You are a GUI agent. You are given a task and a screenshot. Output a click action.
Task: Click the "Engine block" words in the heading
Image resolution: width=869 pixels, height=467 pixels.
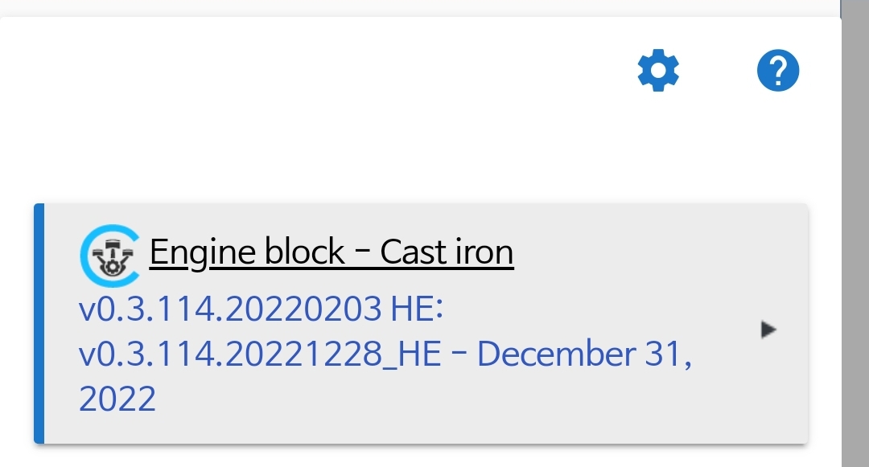(x=247, y=252)
